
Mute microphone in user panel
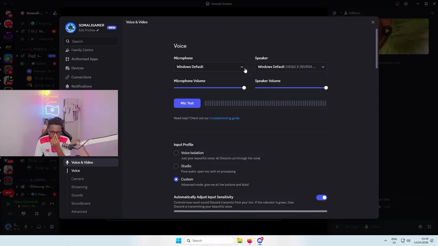pyautogui.click(x=26, y=227)
